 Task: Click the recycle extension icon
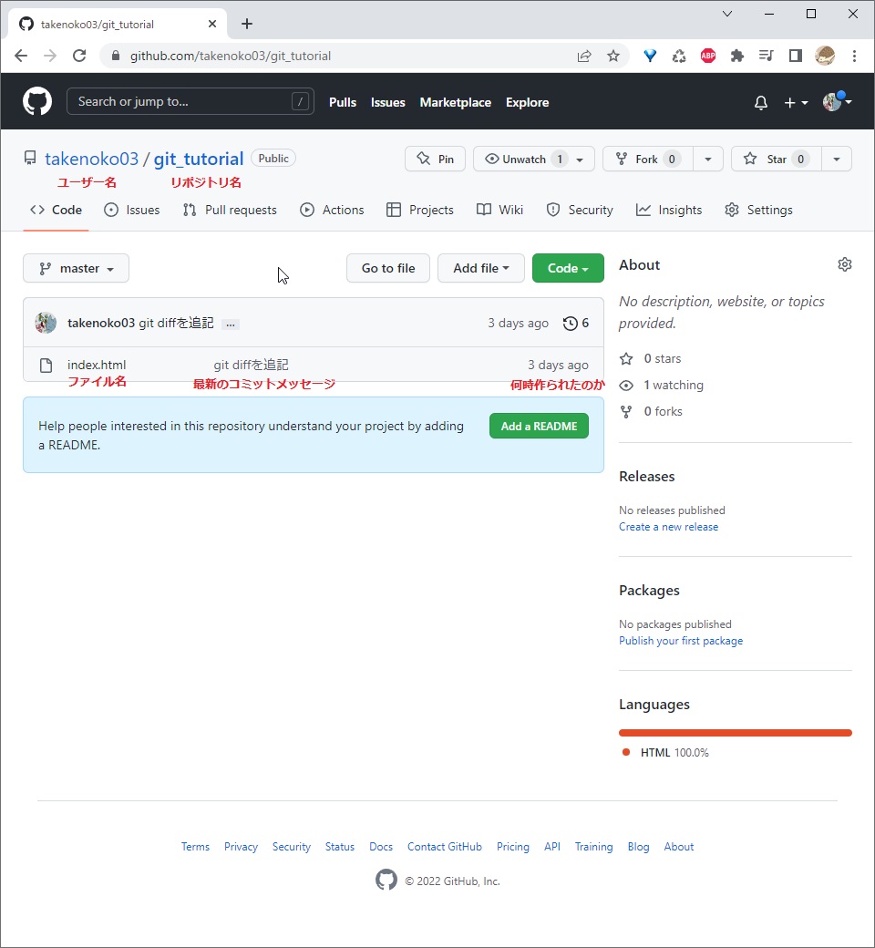[679, 56]
